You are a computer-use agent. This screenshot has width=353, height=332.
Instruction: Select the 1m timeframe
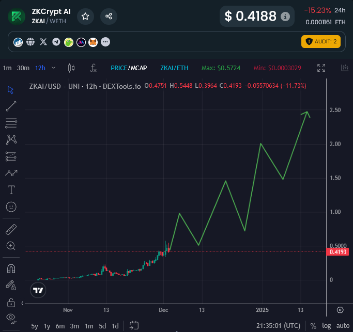[x=7, y=68]
